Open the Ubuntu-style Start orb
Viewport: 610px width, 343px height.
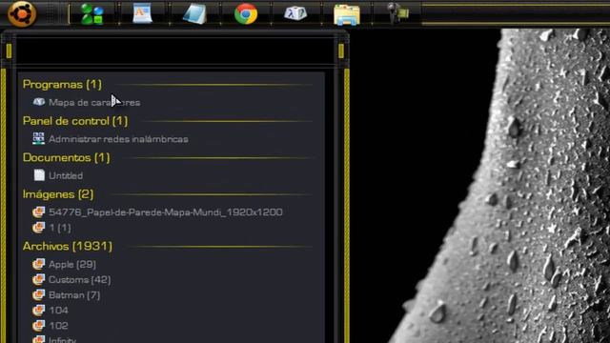click(x=22, y=13)
